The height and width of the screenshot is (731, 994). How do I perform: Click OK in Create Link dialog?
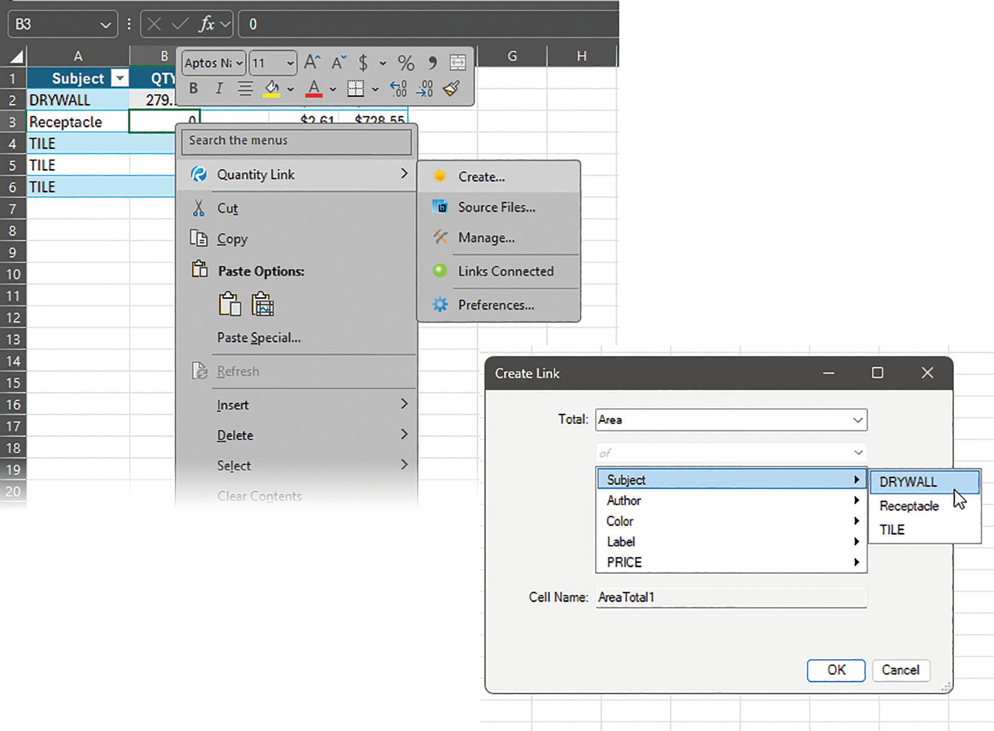click(x=836, y=669)
